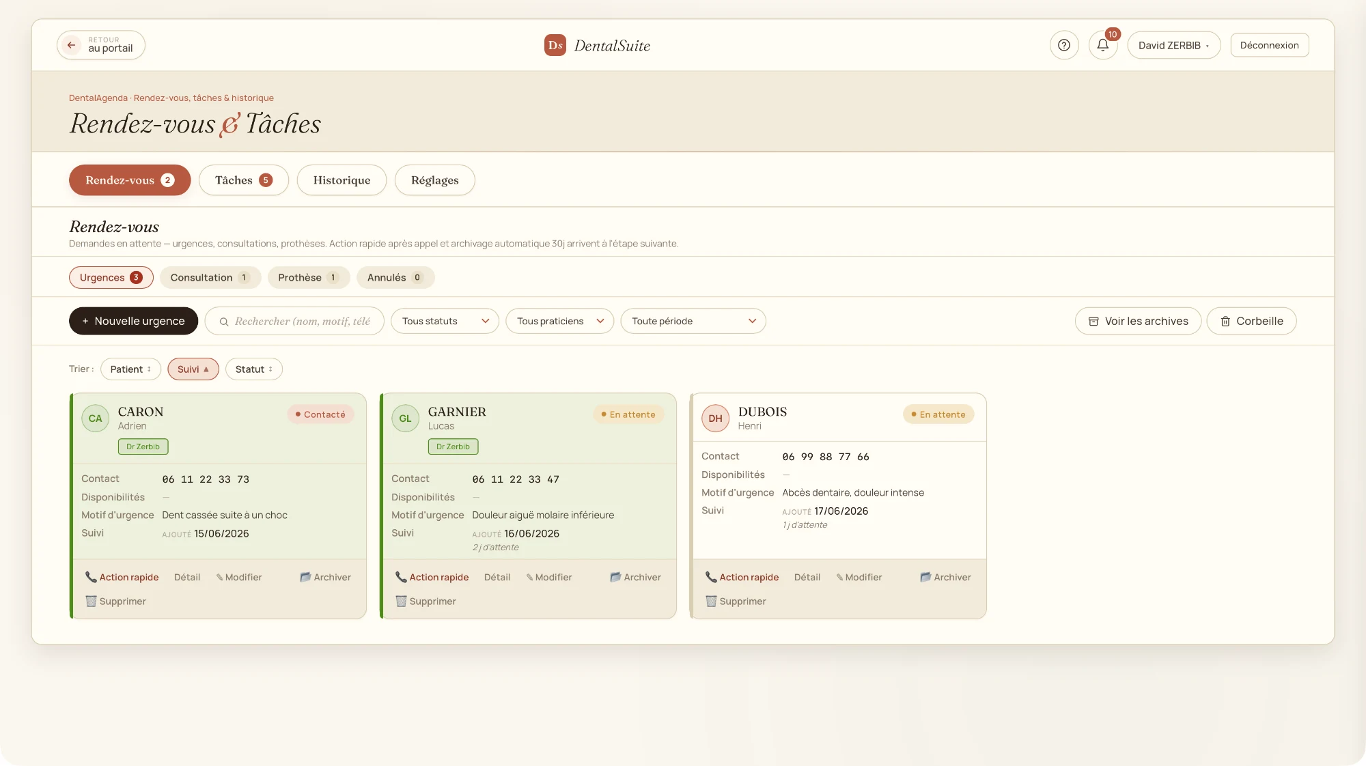
Task: Click Supprimer trash icon on CARON card
Action: pyautogui.click(x=91, y=601)
